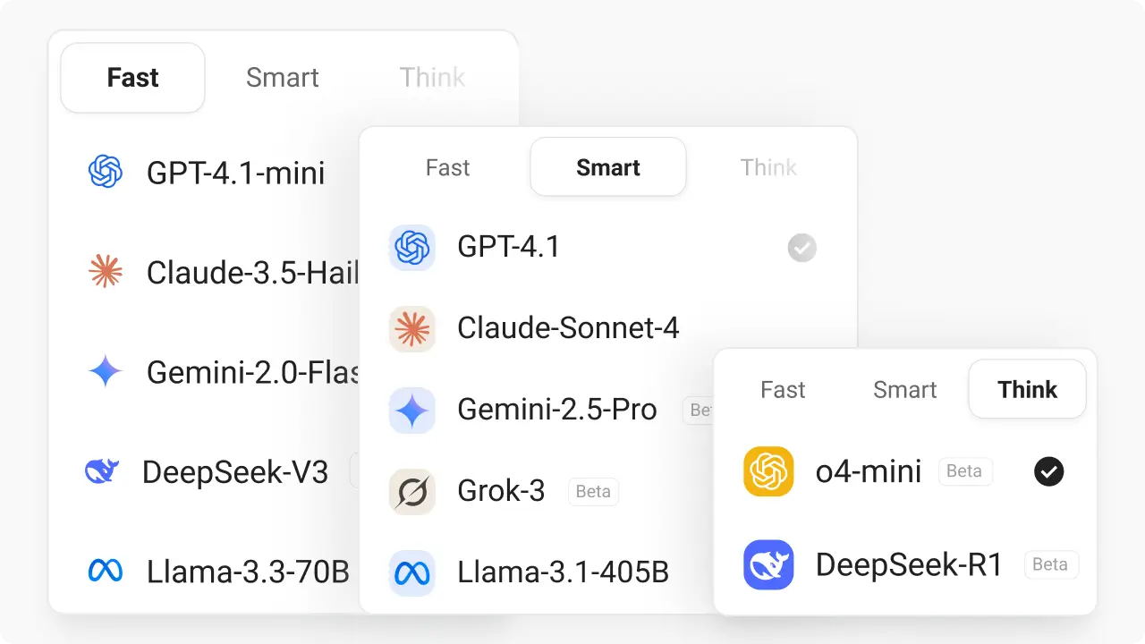This screenshot has width=1145, height=644.
Task: Open Think tab in back panel
Action: [432, 78]
